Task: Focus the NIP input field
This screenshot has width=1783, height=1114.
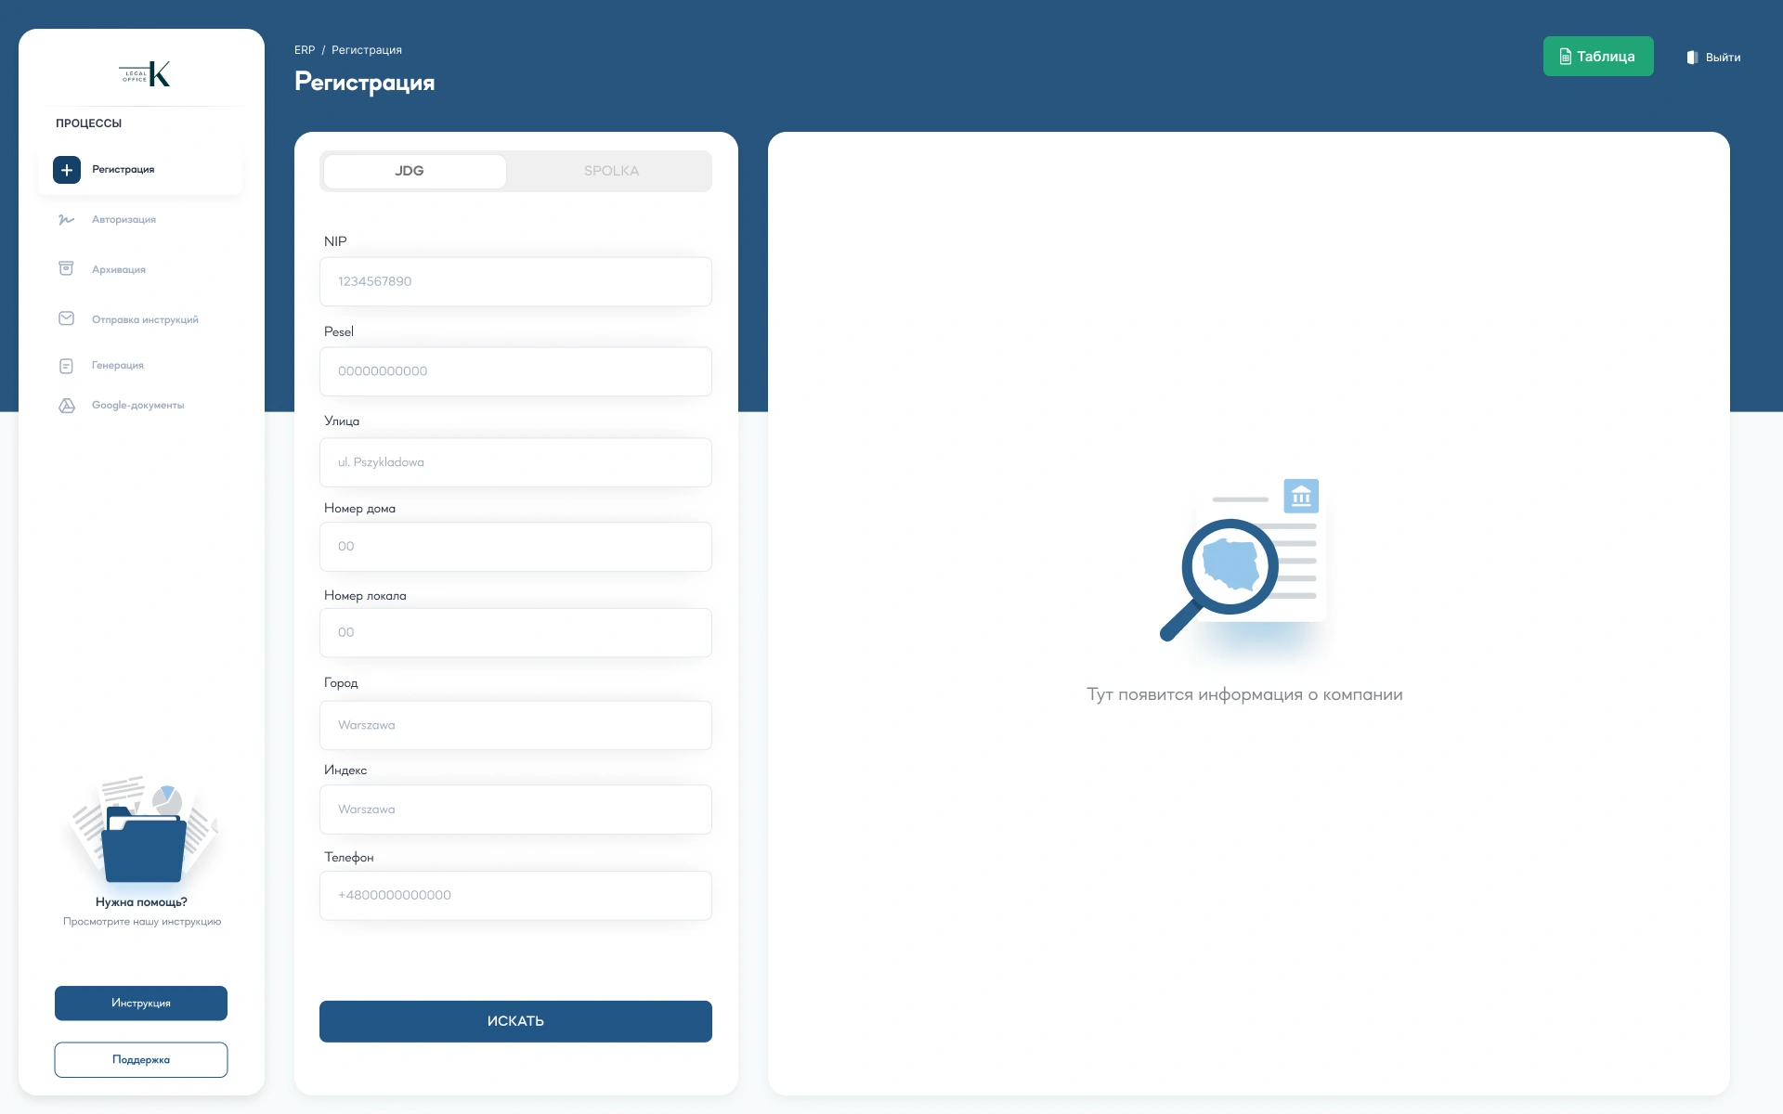Action: [515, 281]
